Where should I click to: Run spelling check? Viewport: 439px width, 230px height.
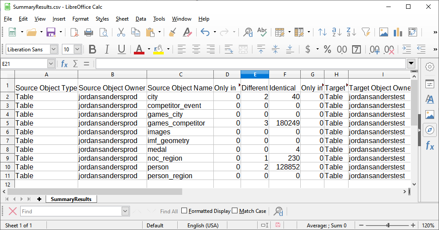point(263,32)
